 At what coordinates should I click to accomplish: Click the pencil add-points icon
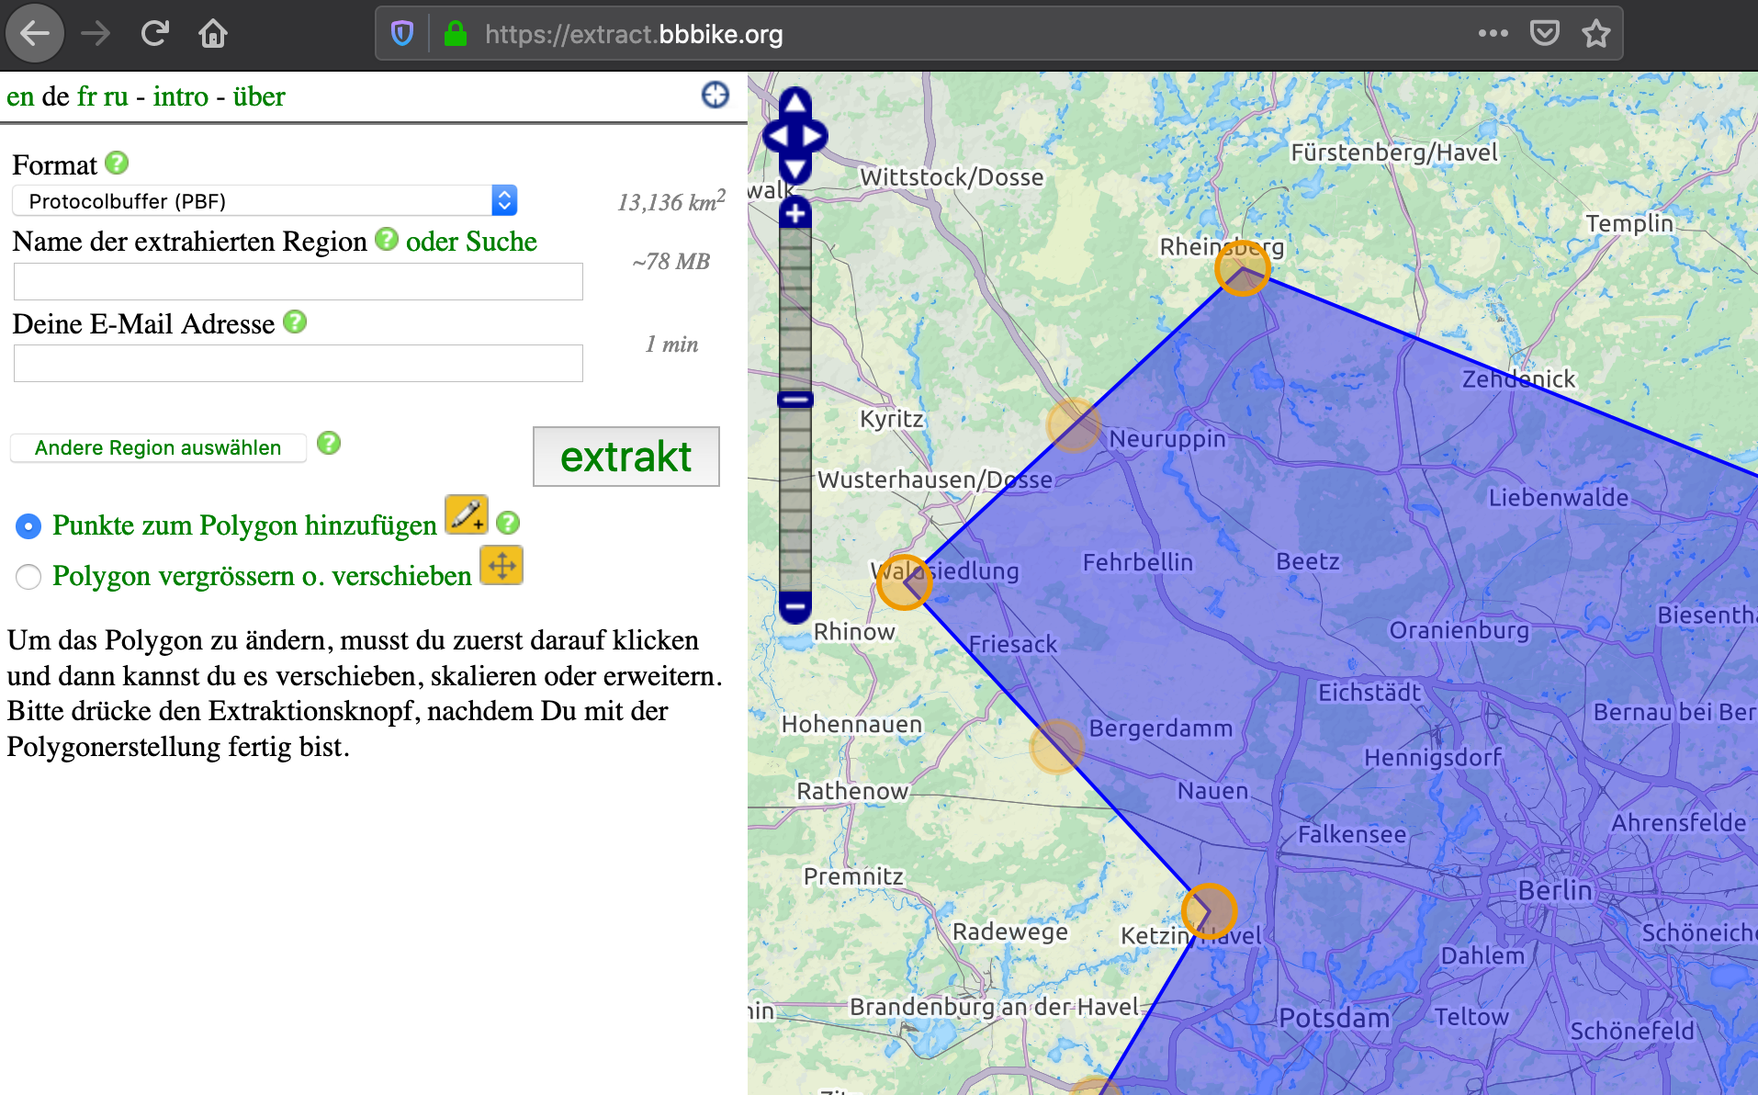pyautogui.click(x=466, y=514)
